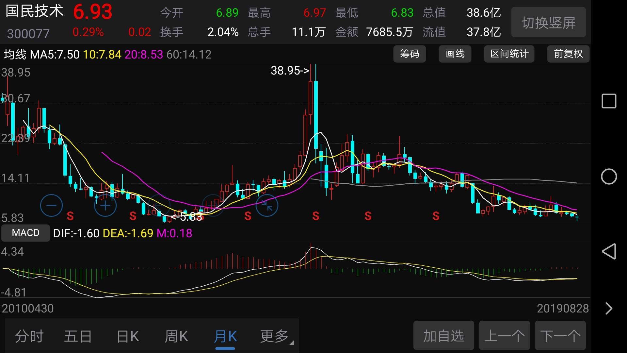
Task: Tap the faint right arrow scroll icon
Action: coord(213,205)
